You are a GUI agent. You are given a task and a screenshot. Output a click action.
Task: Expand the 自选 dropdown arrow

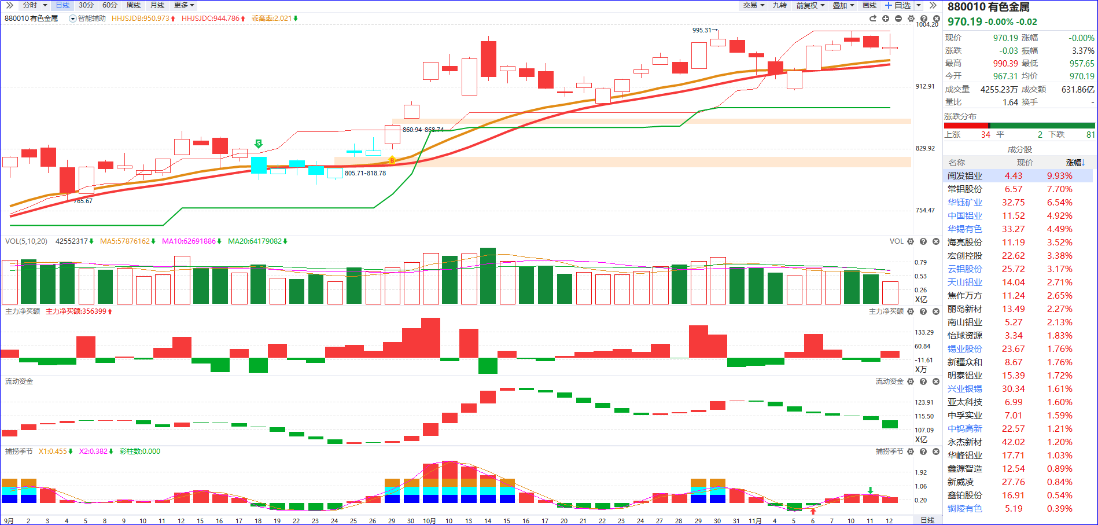point(918,5)
